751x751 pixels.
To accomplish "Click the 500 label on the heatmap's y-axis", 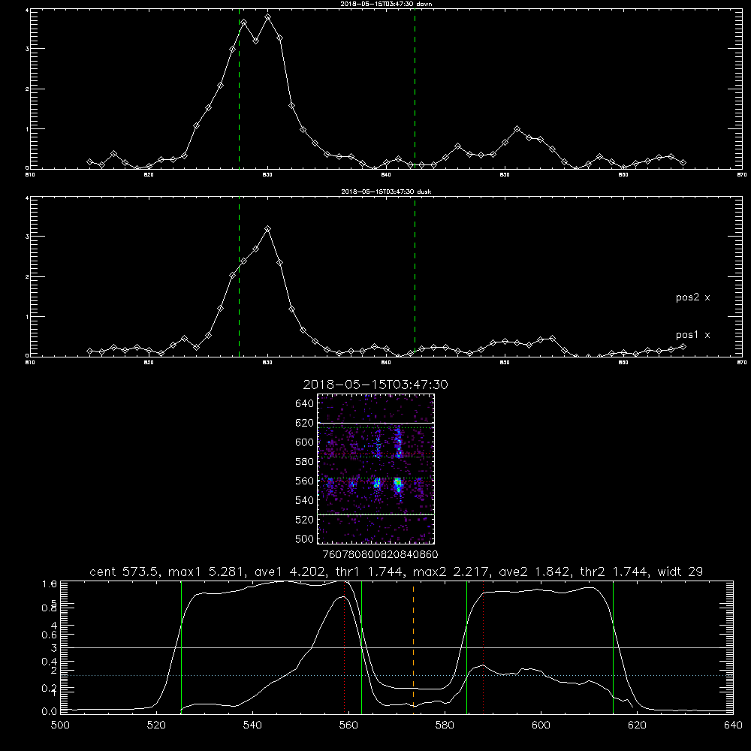I will pos(305,539).
